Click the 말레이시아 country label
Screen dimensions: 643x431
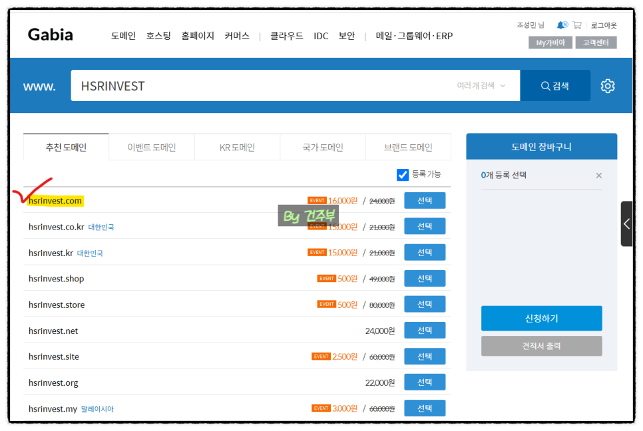tap(97, 409)
